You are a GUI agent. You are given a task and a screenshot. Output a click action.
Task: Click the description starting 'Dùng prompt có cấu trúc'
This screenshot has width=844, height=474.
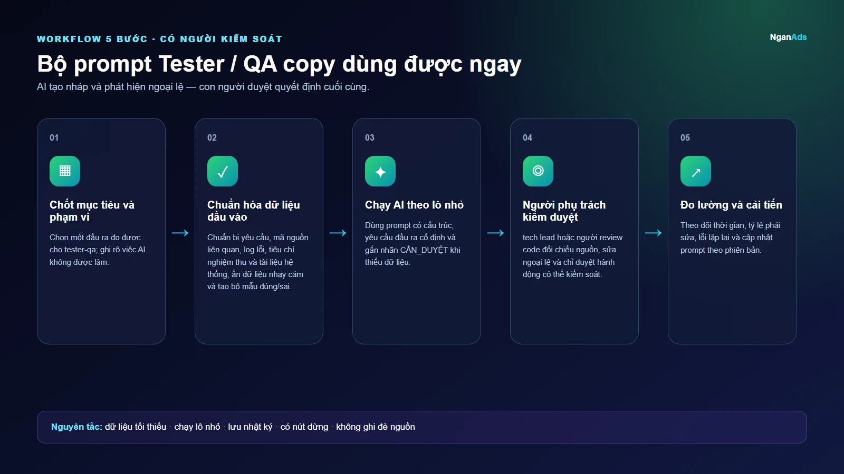pyautogui.click(x=413, y=243)
